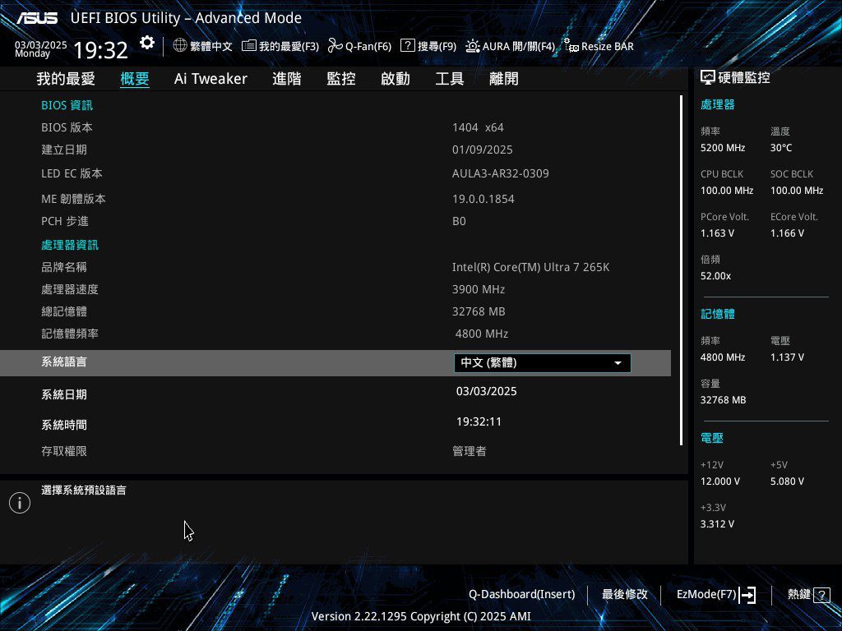Click 總記憶體 value 32768 MB

pyautogui.click(x=479, y=311)
